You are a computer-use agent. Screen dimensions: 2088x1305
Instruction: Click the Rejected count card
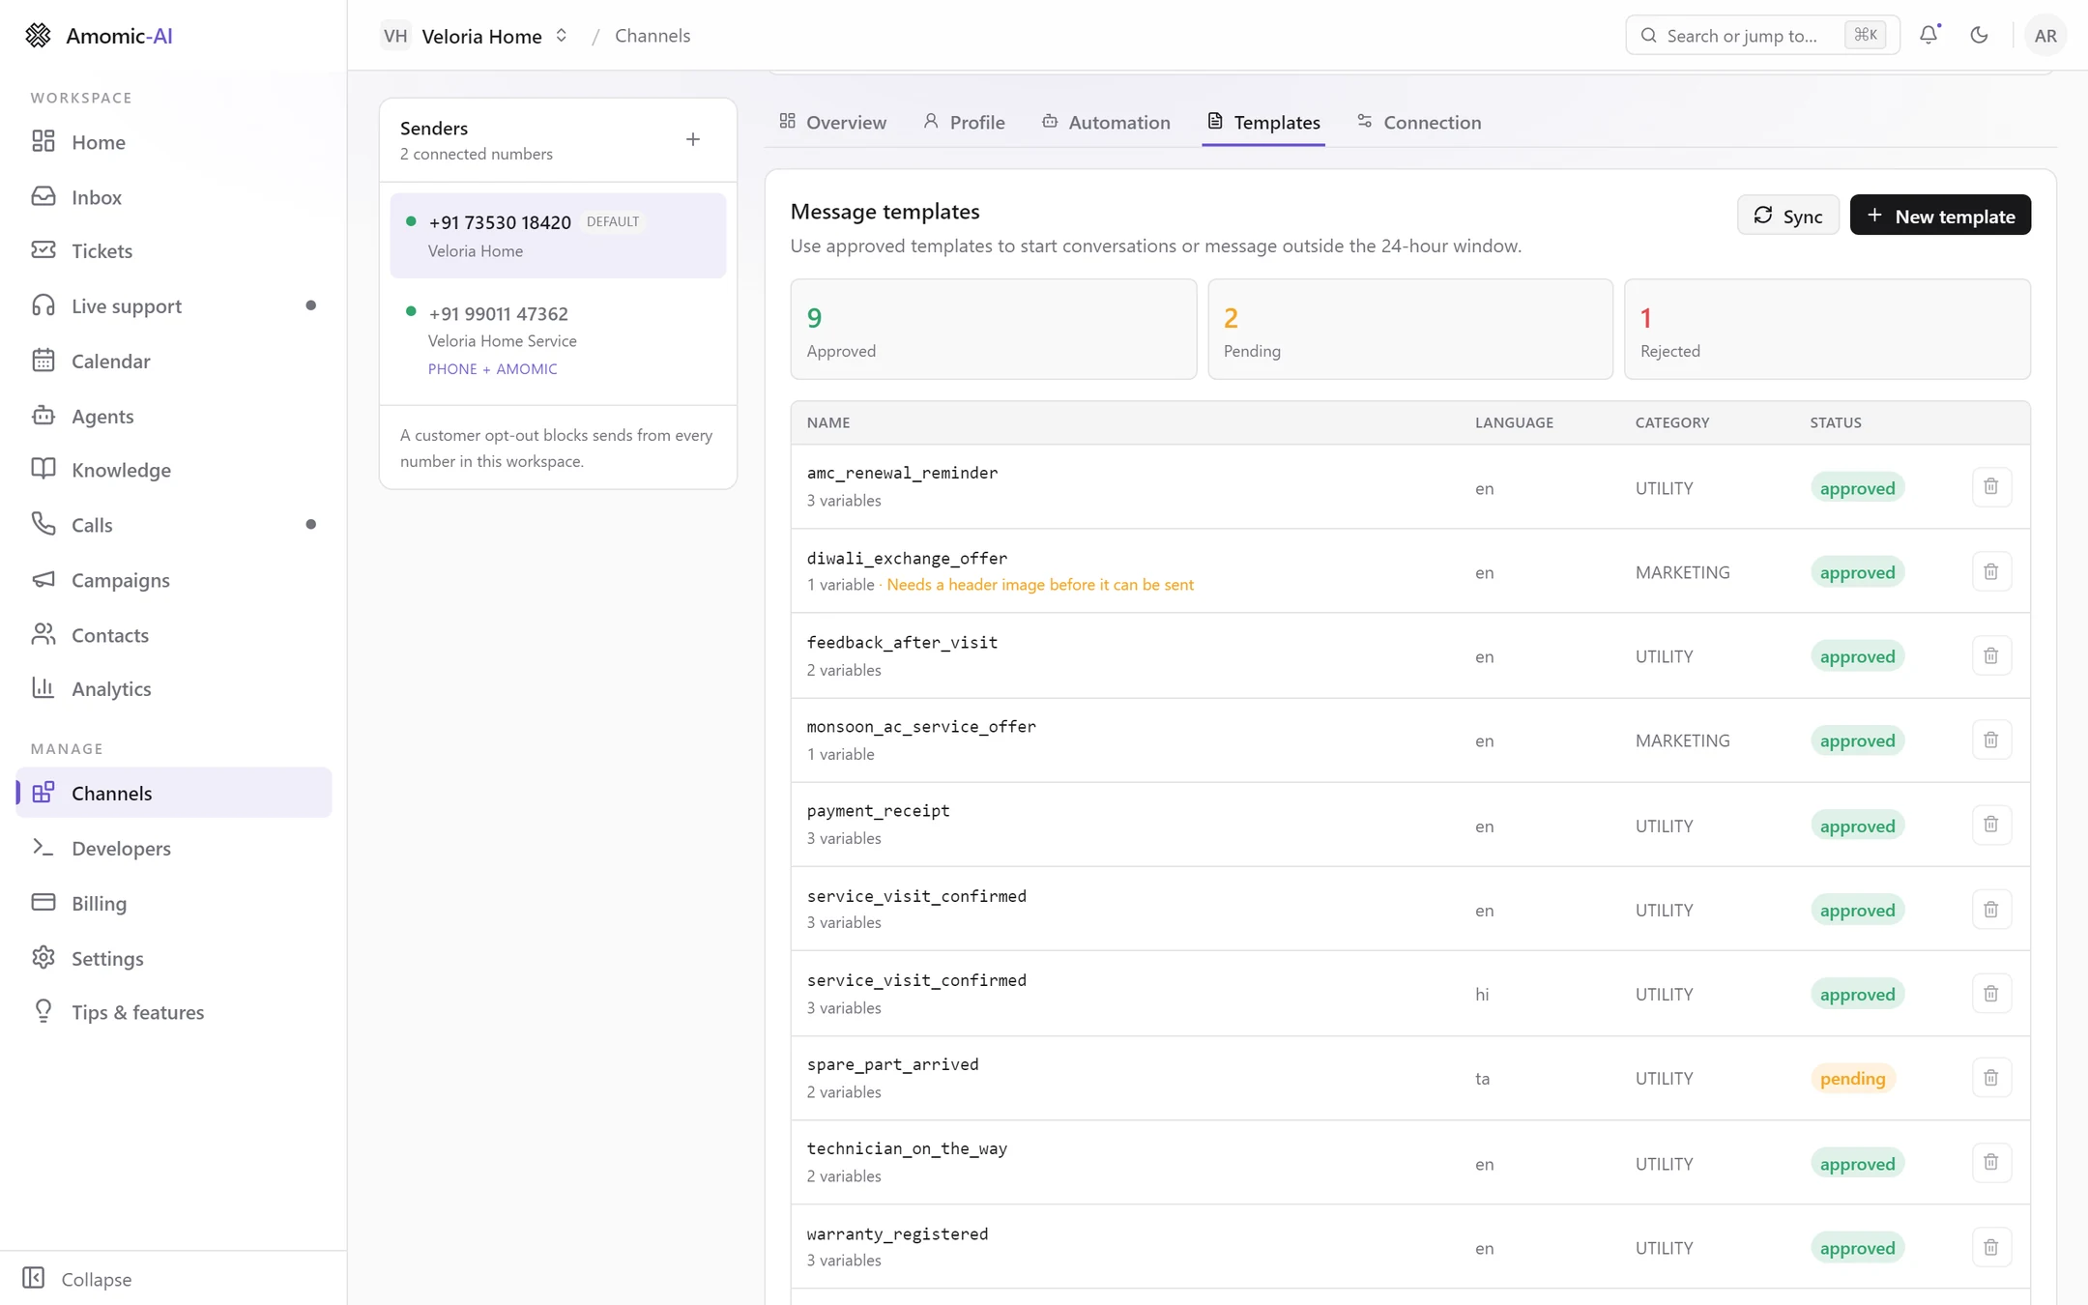tap(1827, 329)
